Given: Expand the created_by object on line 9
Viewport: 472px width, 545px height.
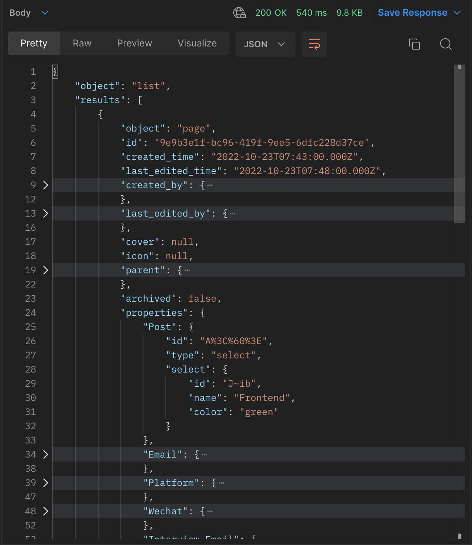Looking at the screenshot, I should (x=45, y=185).
